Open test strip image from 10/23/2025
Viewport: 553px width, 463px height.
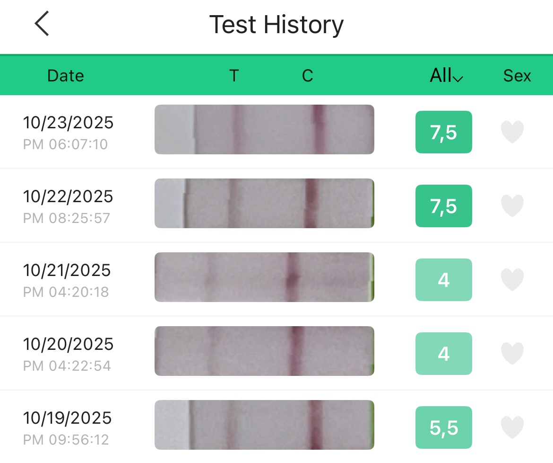click(264, 130)
